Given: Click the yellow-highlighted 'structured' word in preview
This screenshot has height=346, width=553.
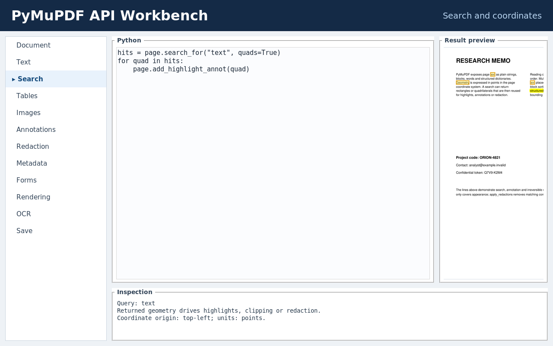Looking at the screenshot, I should click(x=537, y=91).
